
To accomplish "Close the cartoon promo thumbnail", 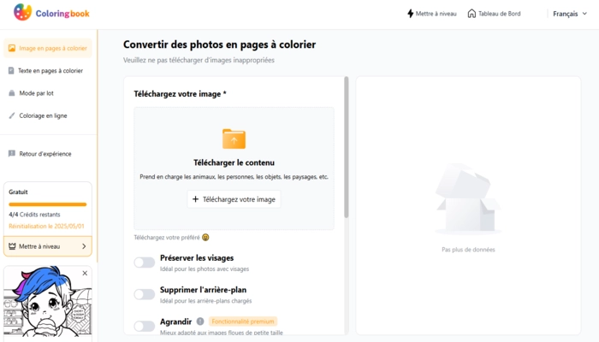I will 85,274.
